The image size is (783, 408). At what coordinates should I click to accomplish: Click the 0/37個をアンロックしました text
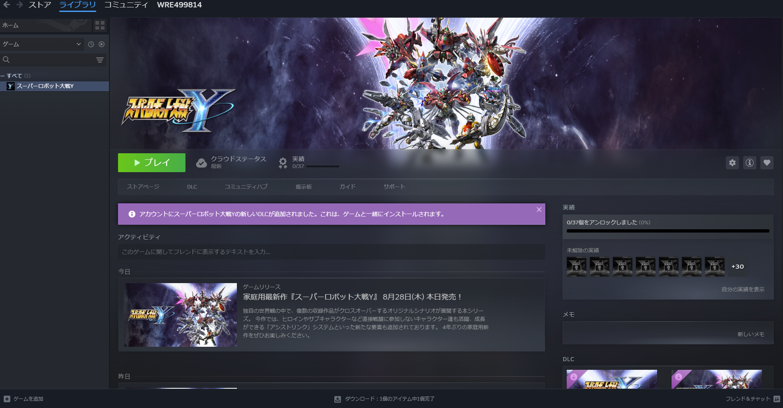point(602,222)
